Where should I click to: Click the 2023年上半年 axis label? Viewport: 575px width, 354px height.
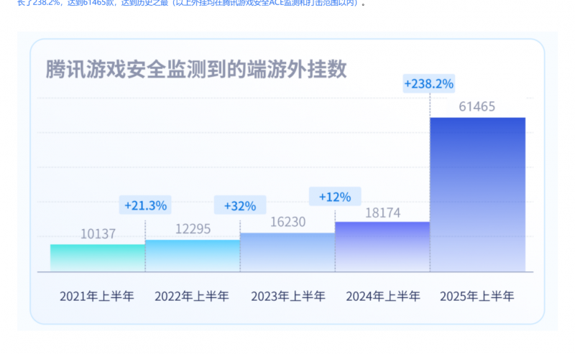point(287,296)
